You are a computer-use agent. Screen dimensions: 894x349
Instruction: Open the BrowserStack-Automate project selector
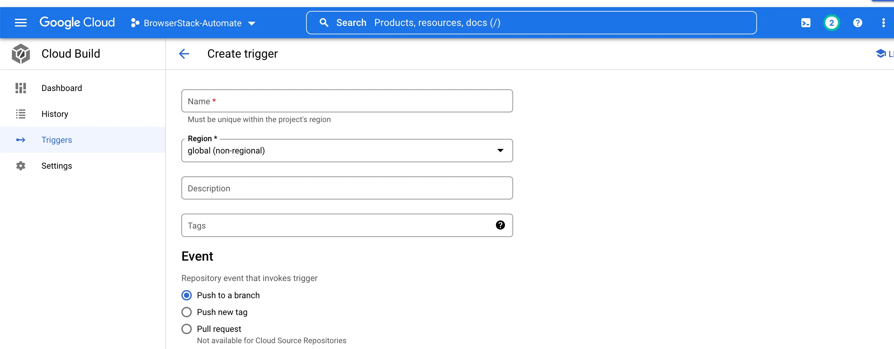click(193, 23)
